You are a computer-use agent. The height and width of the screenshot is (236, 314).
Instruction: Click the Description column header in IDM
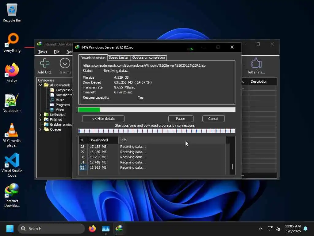(x=263, y=81)
